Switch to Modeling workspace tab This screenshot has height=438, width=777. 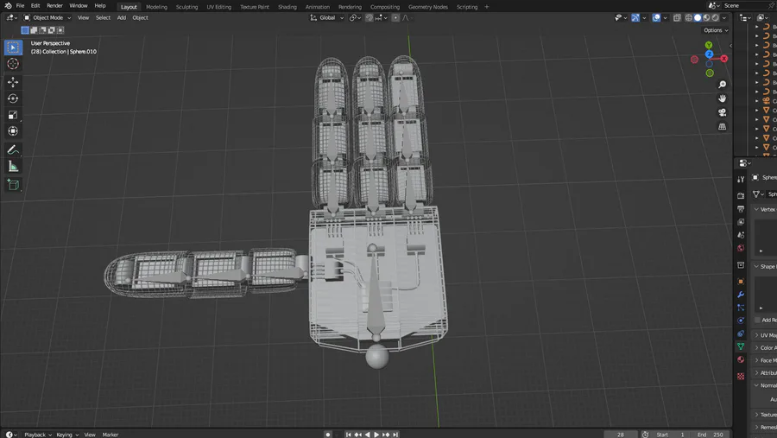point(156,7)
